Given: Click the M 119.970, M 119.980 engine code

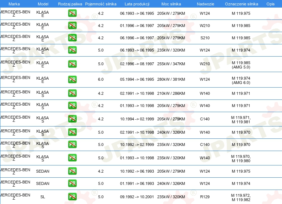Looking at the screenshot, I should click(241, 159).
